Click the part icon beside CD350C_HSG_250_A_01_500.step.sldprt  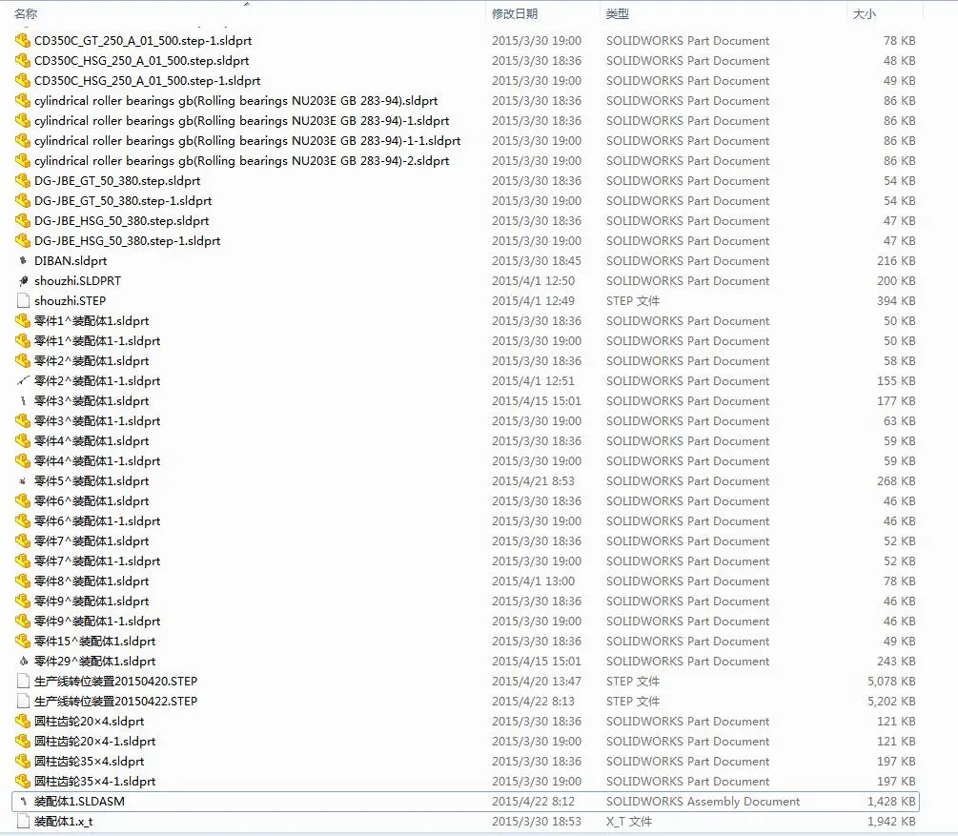(x=23, y=61)
